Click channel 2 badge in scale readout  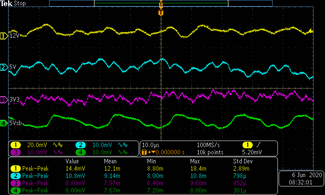pos(80,145)
